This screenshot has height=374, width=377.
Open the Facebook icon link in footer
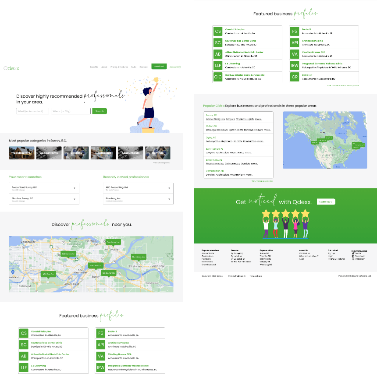pyautogui.click(x=353, y=256)
